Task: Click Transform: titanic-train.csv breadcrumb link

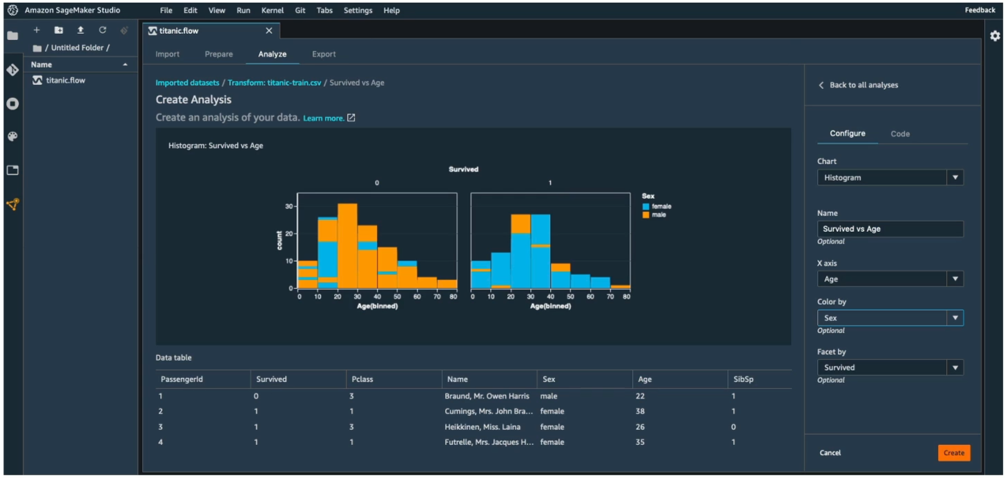Action: (x=275, y=83)
